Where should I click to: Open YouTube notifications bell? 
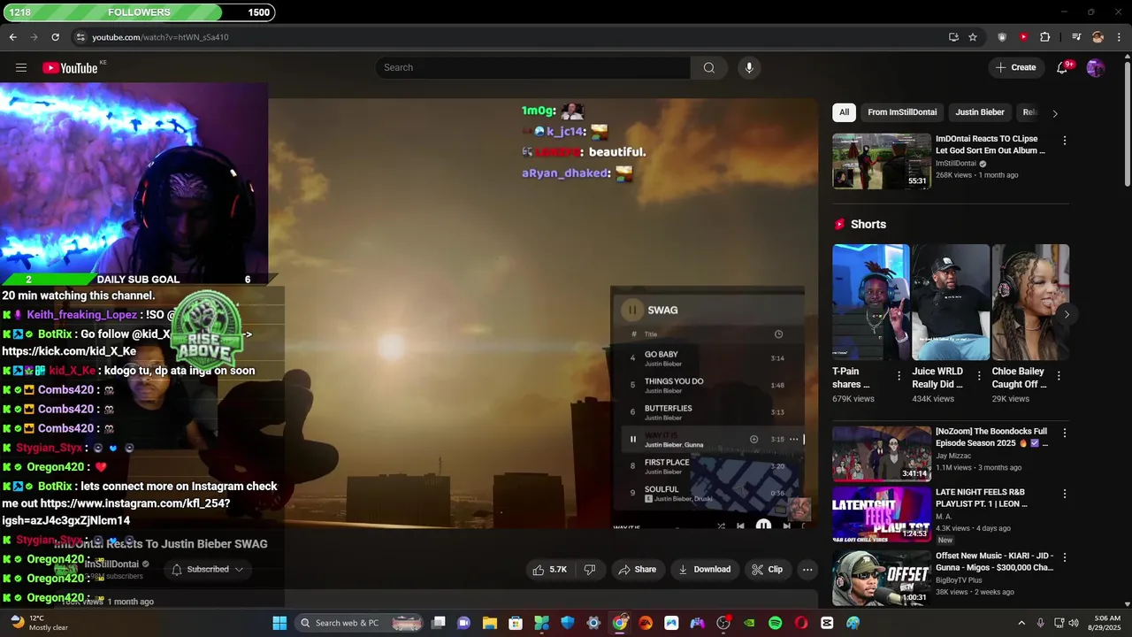[x=1062, y=67]
